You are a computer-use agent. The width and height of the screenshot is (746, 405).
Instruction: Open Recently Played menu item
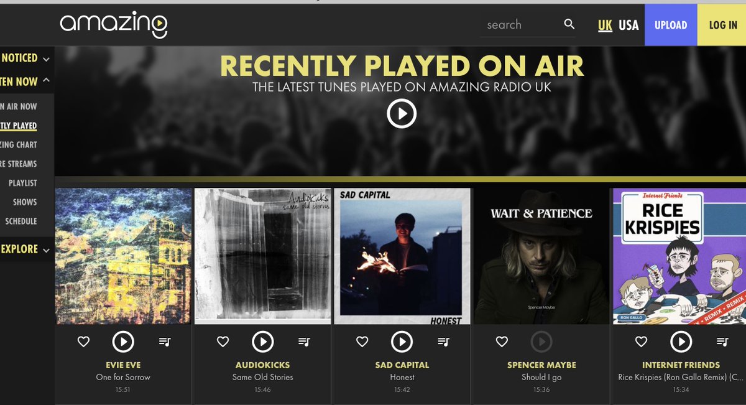(19, 126)
